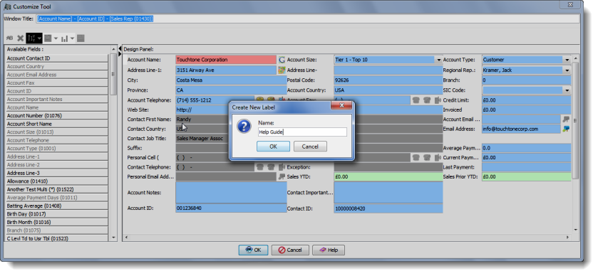Click the speaker icon in Contact Telephone row
The width and height of the screenshot is (598, 276).
point(282,167)
